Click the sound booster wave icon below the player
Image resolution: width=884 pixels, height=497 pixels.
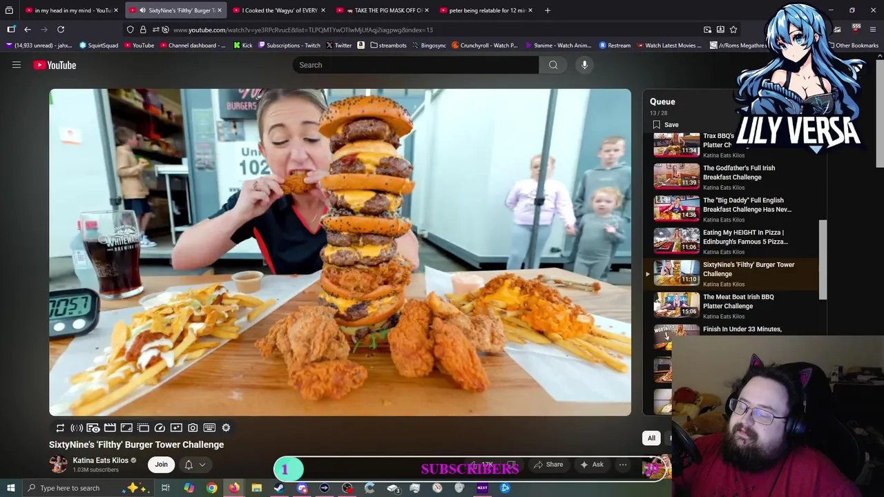77,428
